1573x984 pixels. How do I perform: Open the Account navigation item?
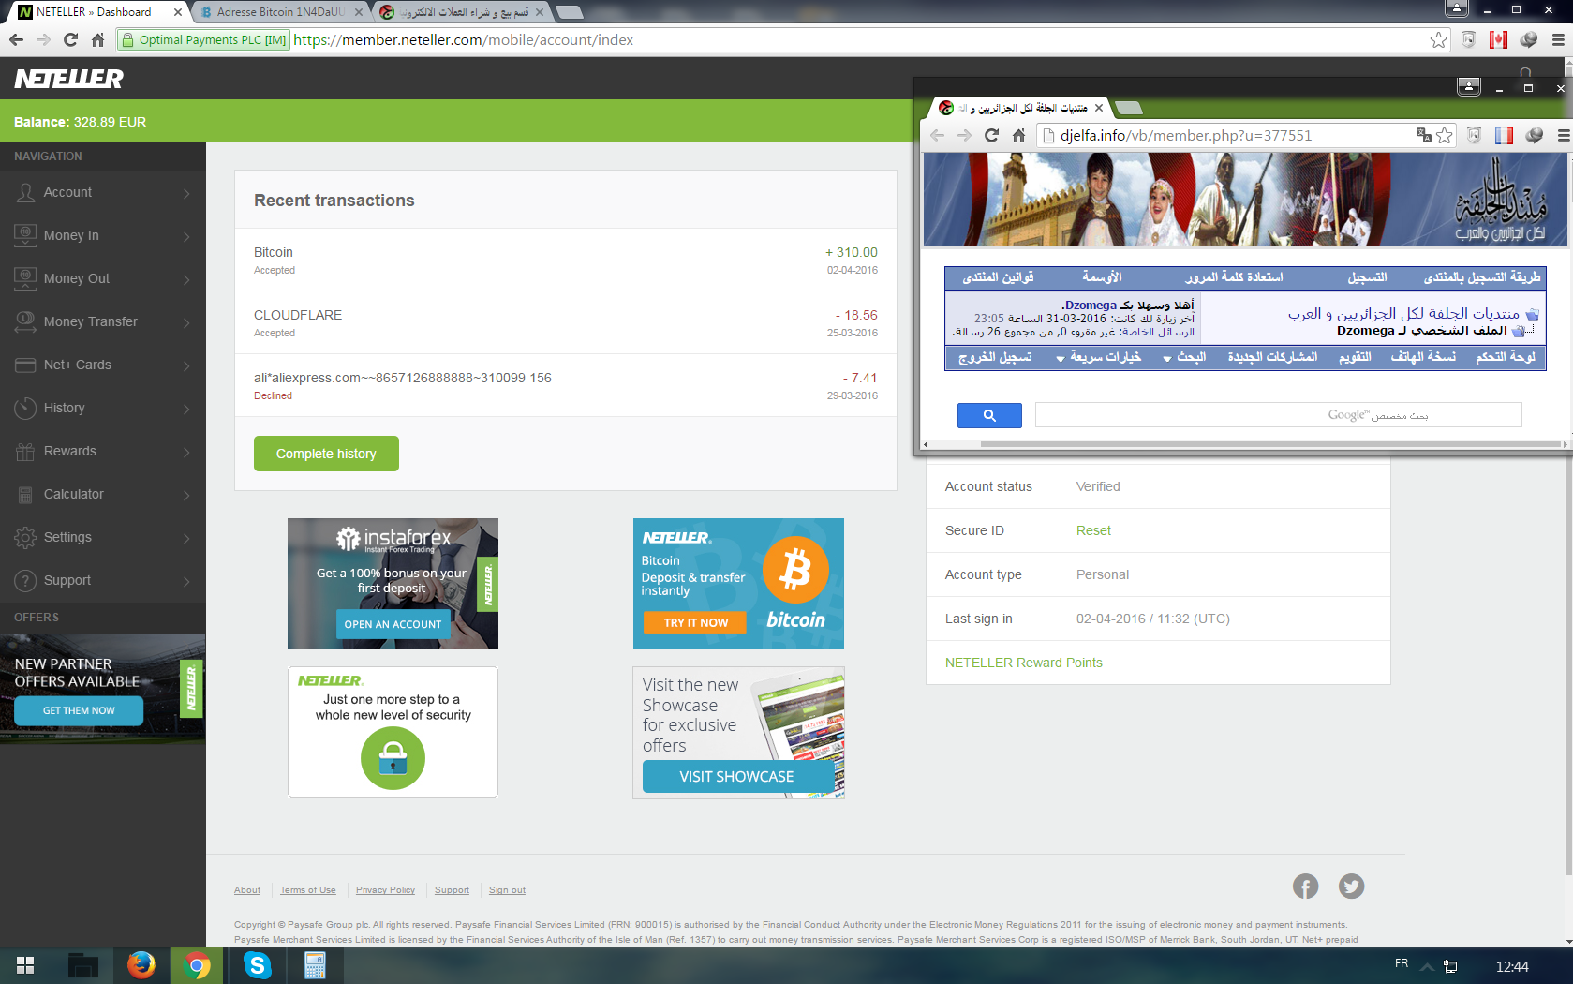pyautogui.click(x=103, y=192)
